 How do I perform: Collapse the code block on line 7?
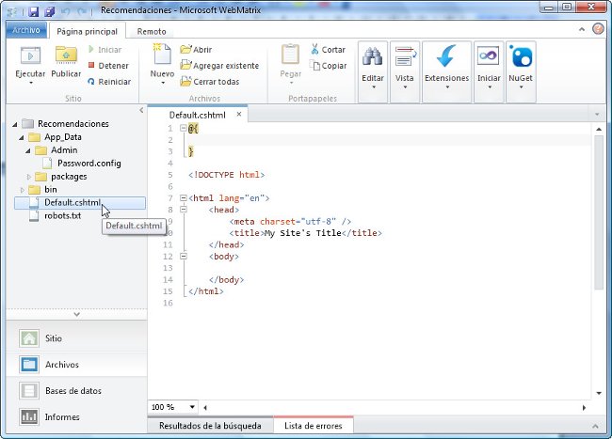click(183, 198)
